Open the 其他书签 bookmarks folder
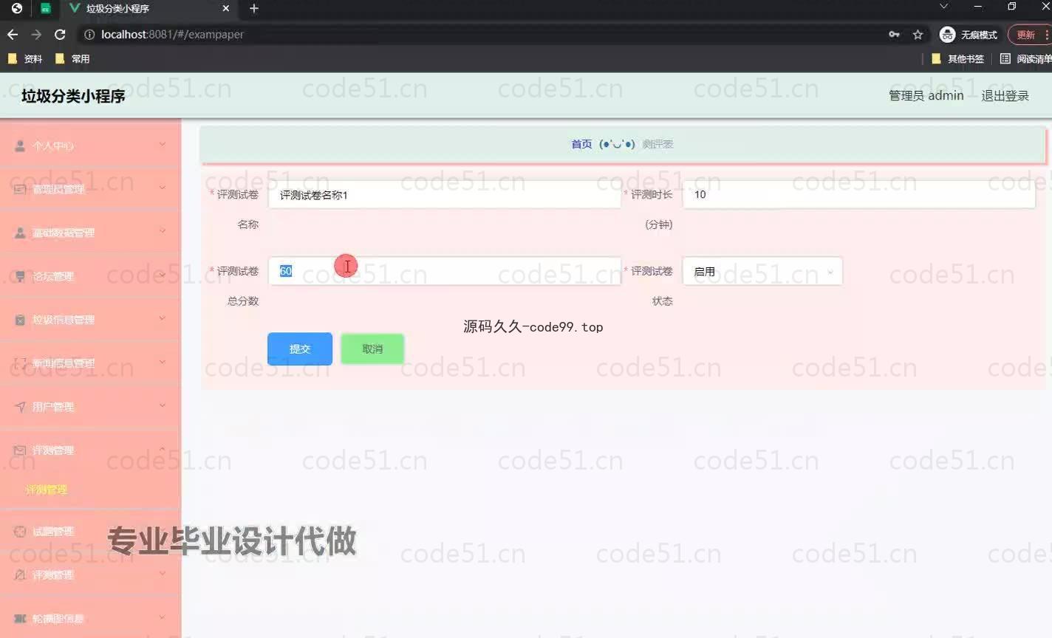 pyautogui.click(x=958, y=59)
